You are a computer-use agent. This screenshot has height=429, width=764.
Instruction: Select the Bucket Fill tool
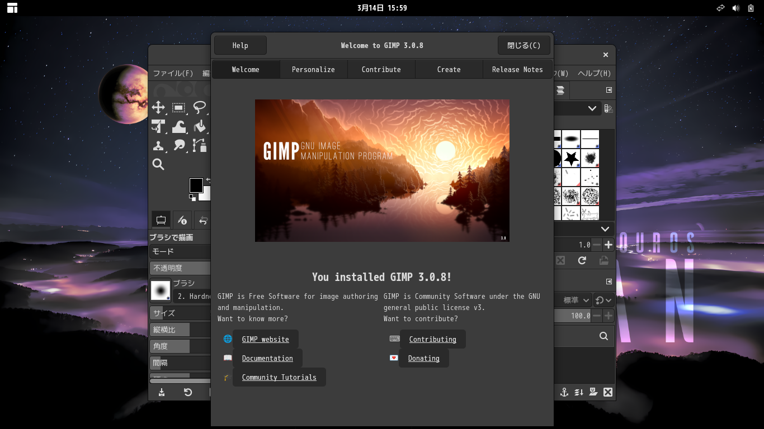pyautogui.click(x=200, y=127)
